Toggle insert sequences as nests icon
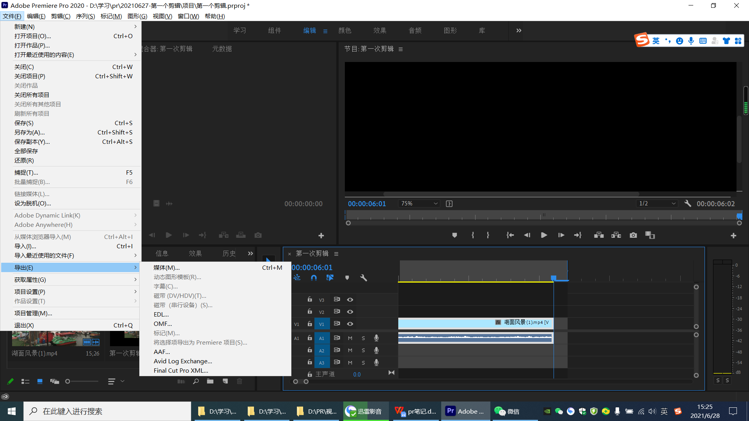 297,278
